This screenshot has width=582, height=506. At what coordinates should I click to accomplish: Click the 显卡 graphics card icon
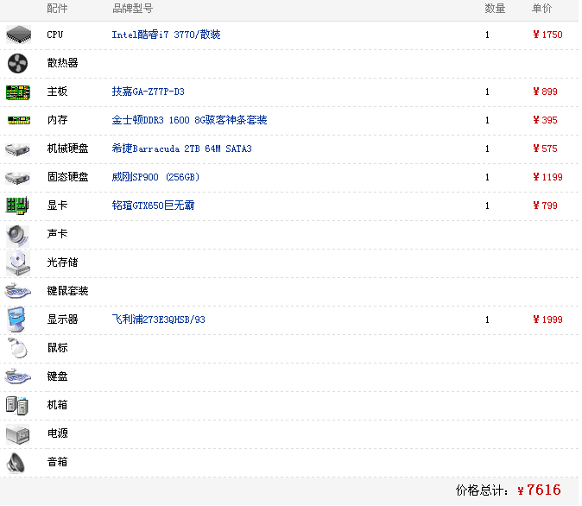[17, 206]
